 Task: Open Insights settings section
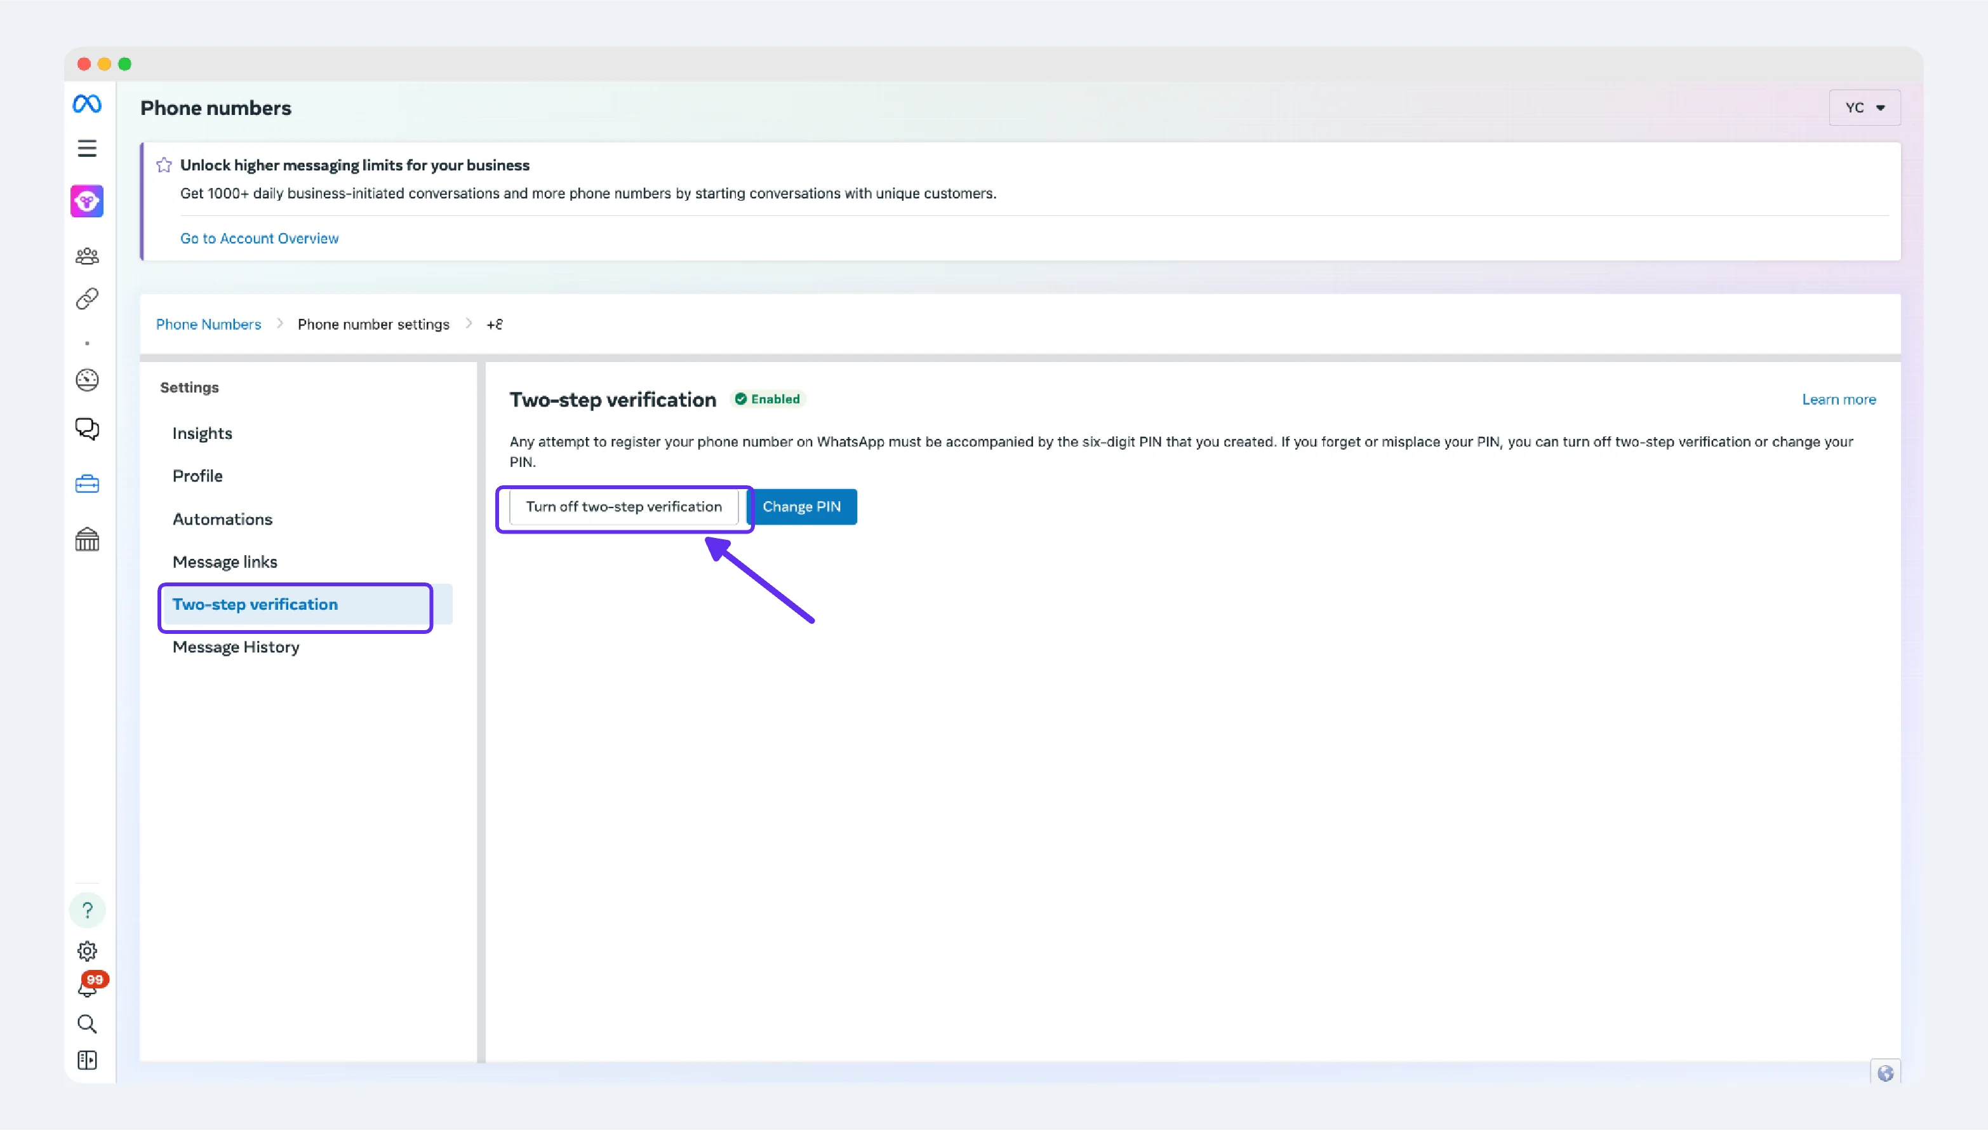203,433
